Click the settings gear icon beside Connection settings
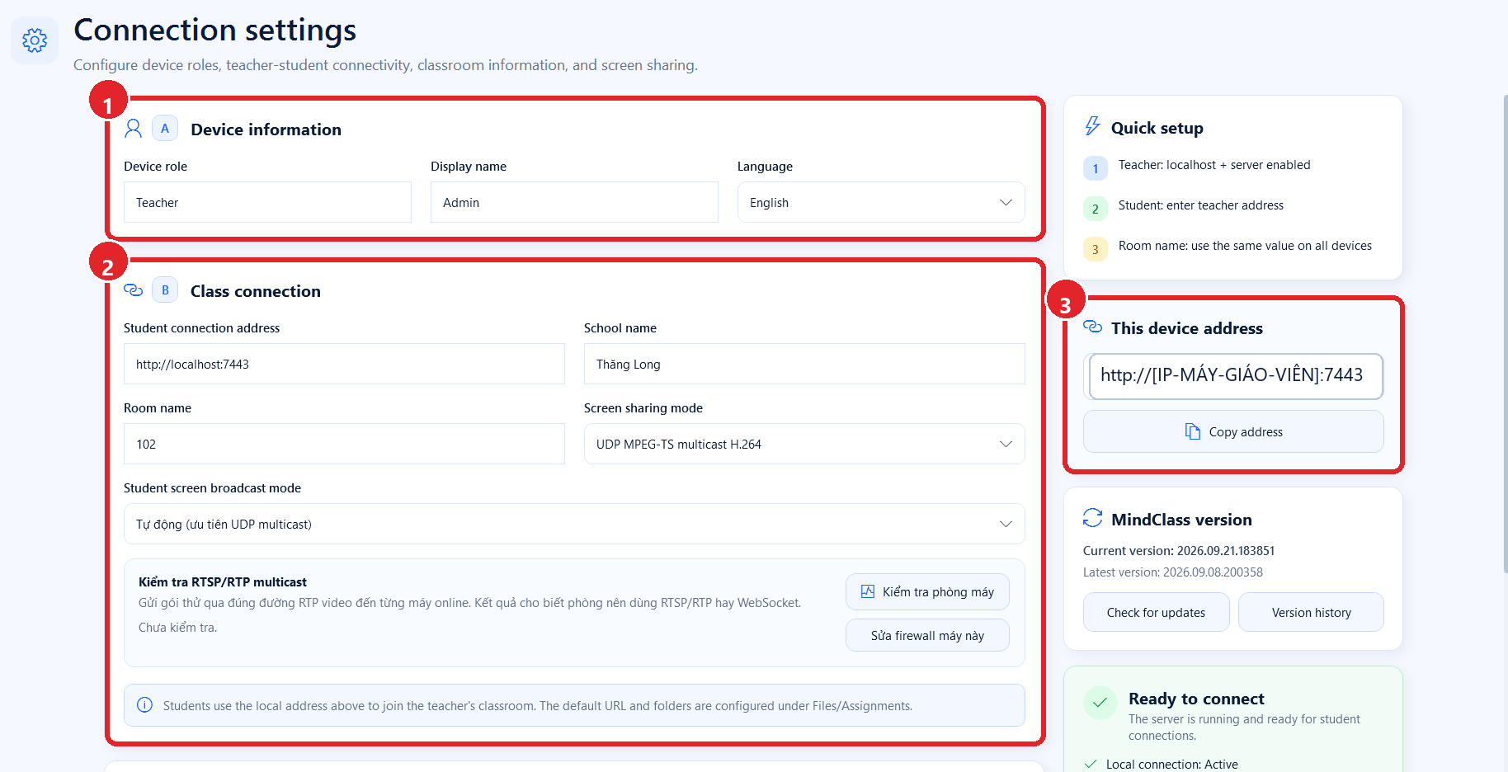1508x772 pixels. (35, 40)
